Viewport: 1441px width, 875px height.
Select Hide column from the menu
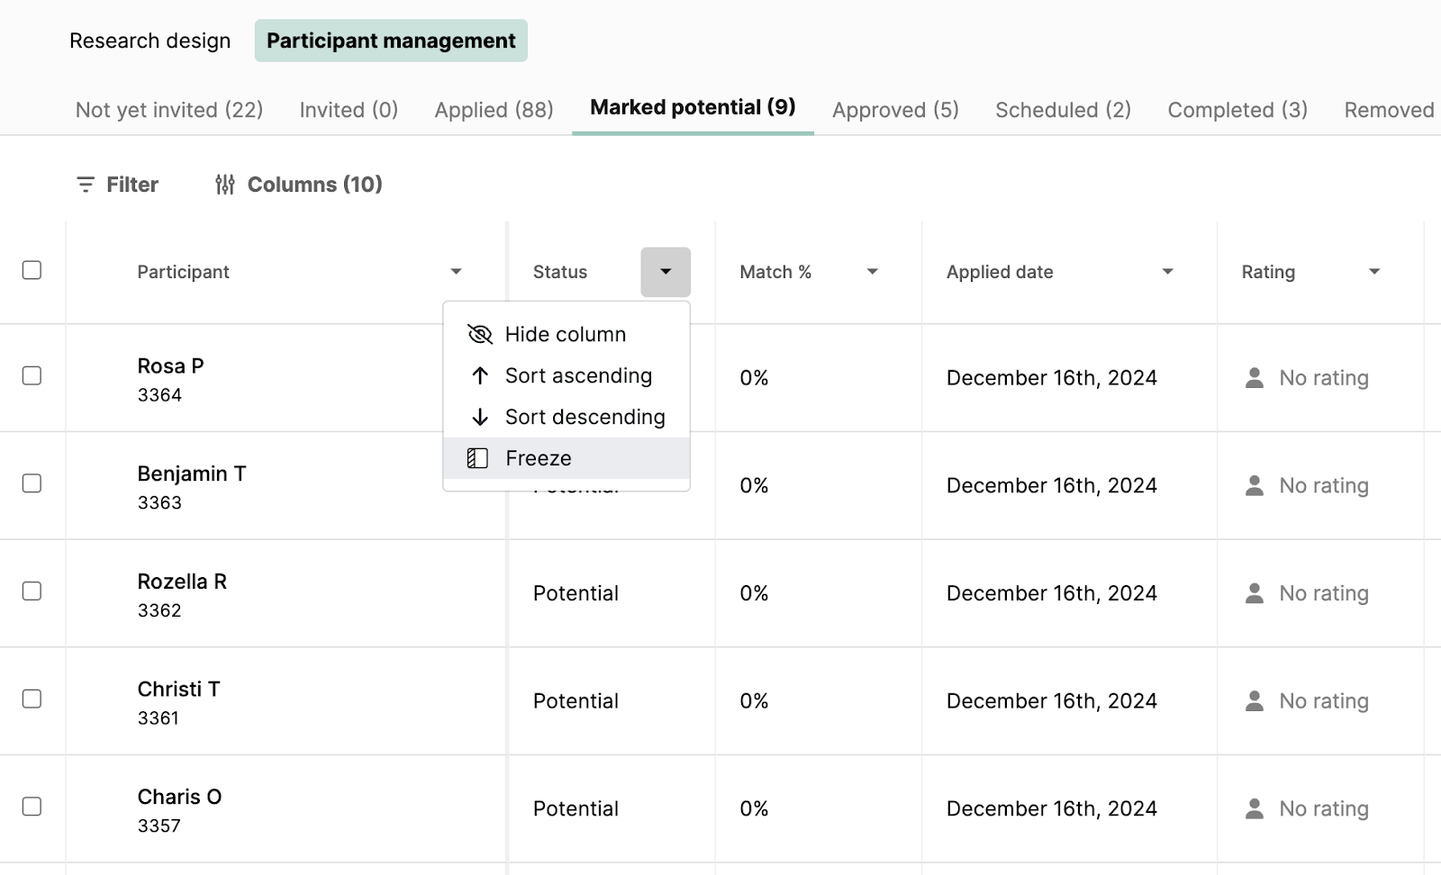[x=566, y=334]
